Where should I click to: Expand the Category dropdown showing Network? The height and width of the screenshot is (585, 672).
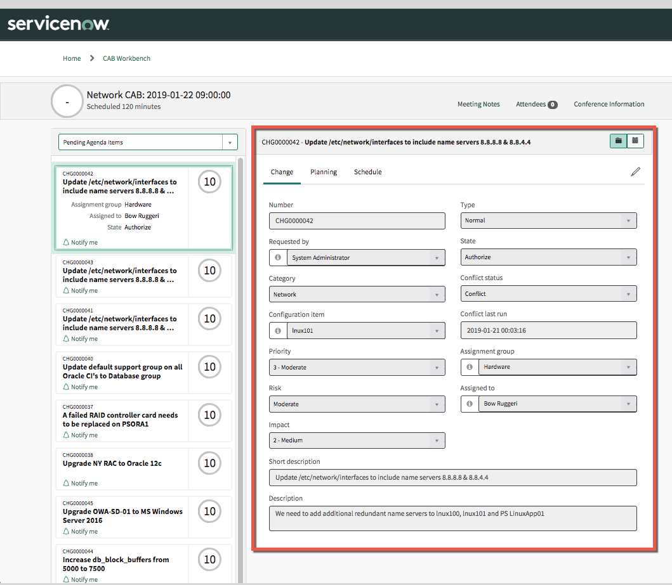point(357,295)
